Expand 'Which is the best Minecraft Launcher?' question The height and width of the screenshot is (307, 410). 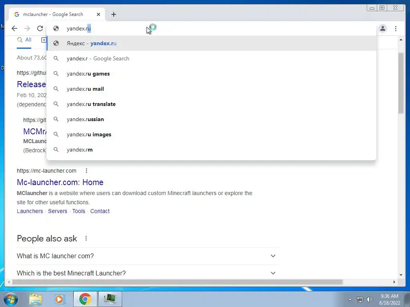point(147,273)
